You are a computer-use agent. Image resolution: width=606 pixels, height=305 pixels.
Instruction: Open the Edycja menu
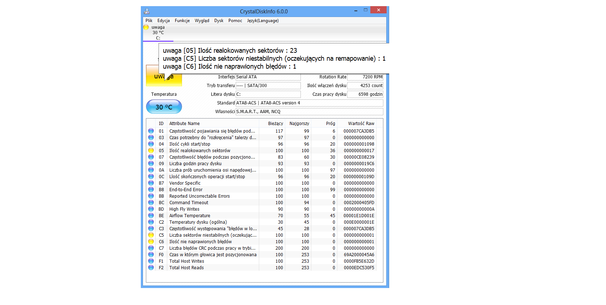coord(163,21)
